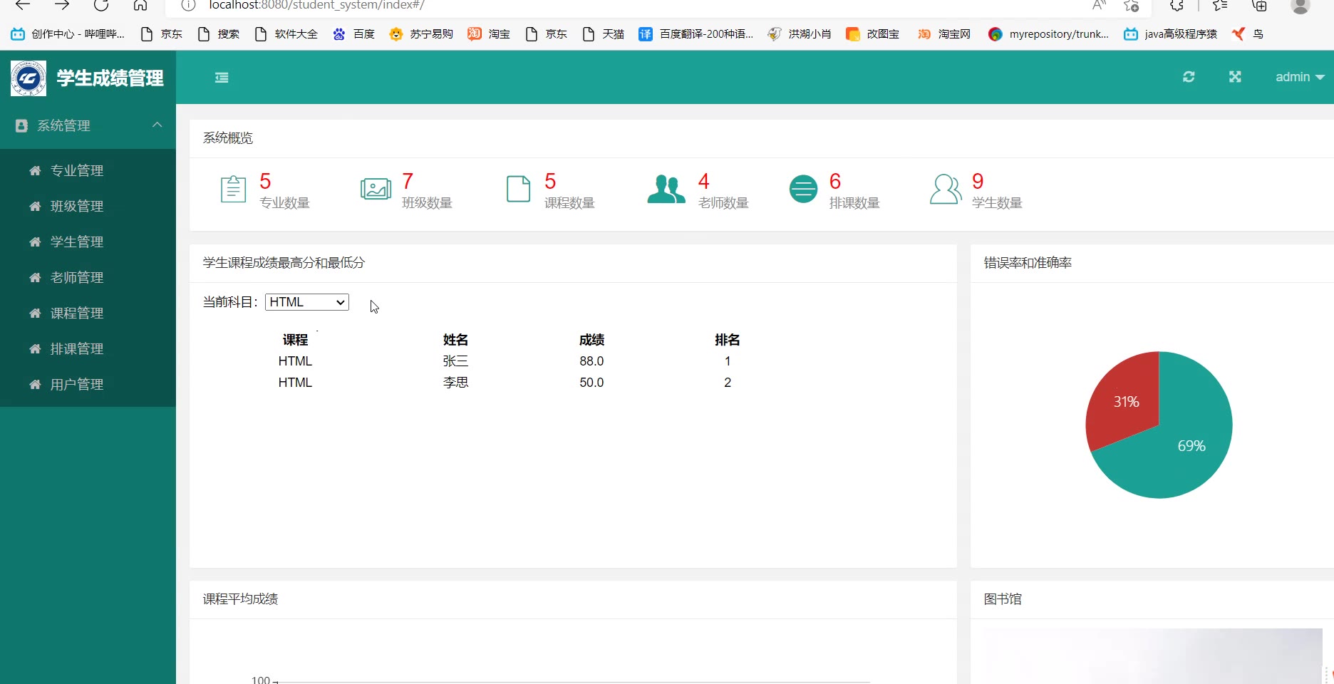Image resolution: width=1334 pixels, height=684 pixels.
Task: Click the refresh icon in the header
Action: (x=1189, y=77)
